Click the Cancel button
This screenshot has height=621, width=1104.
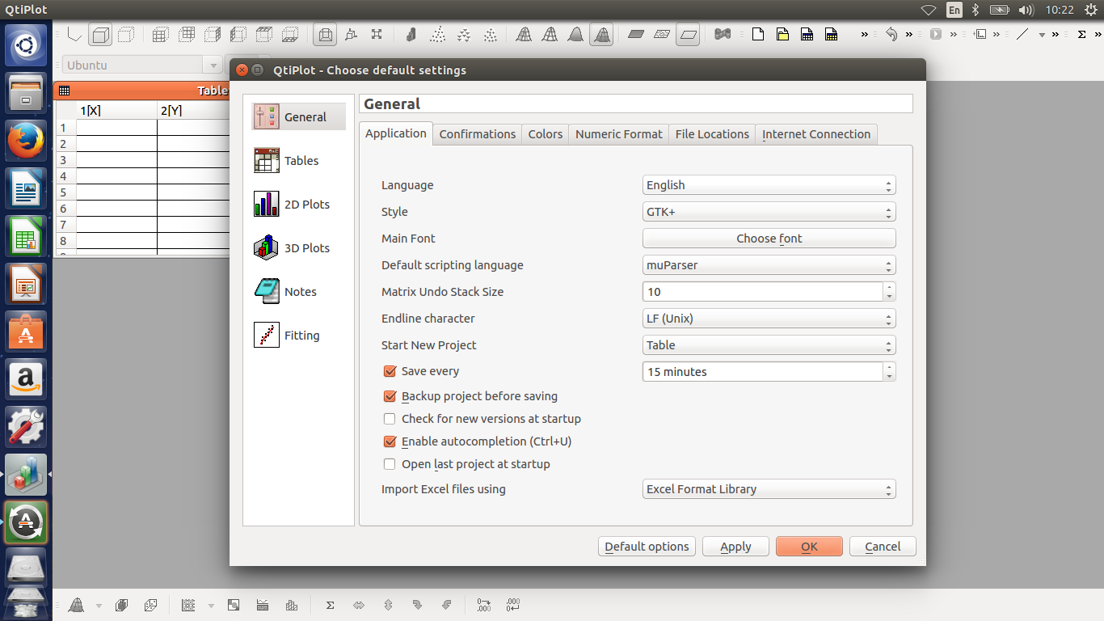tap(883, 547)
